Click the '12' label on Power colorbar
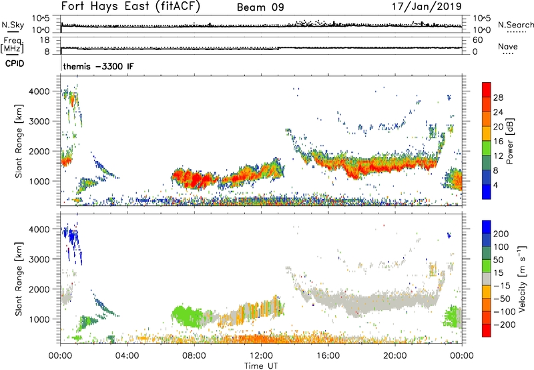 (498, 156)
